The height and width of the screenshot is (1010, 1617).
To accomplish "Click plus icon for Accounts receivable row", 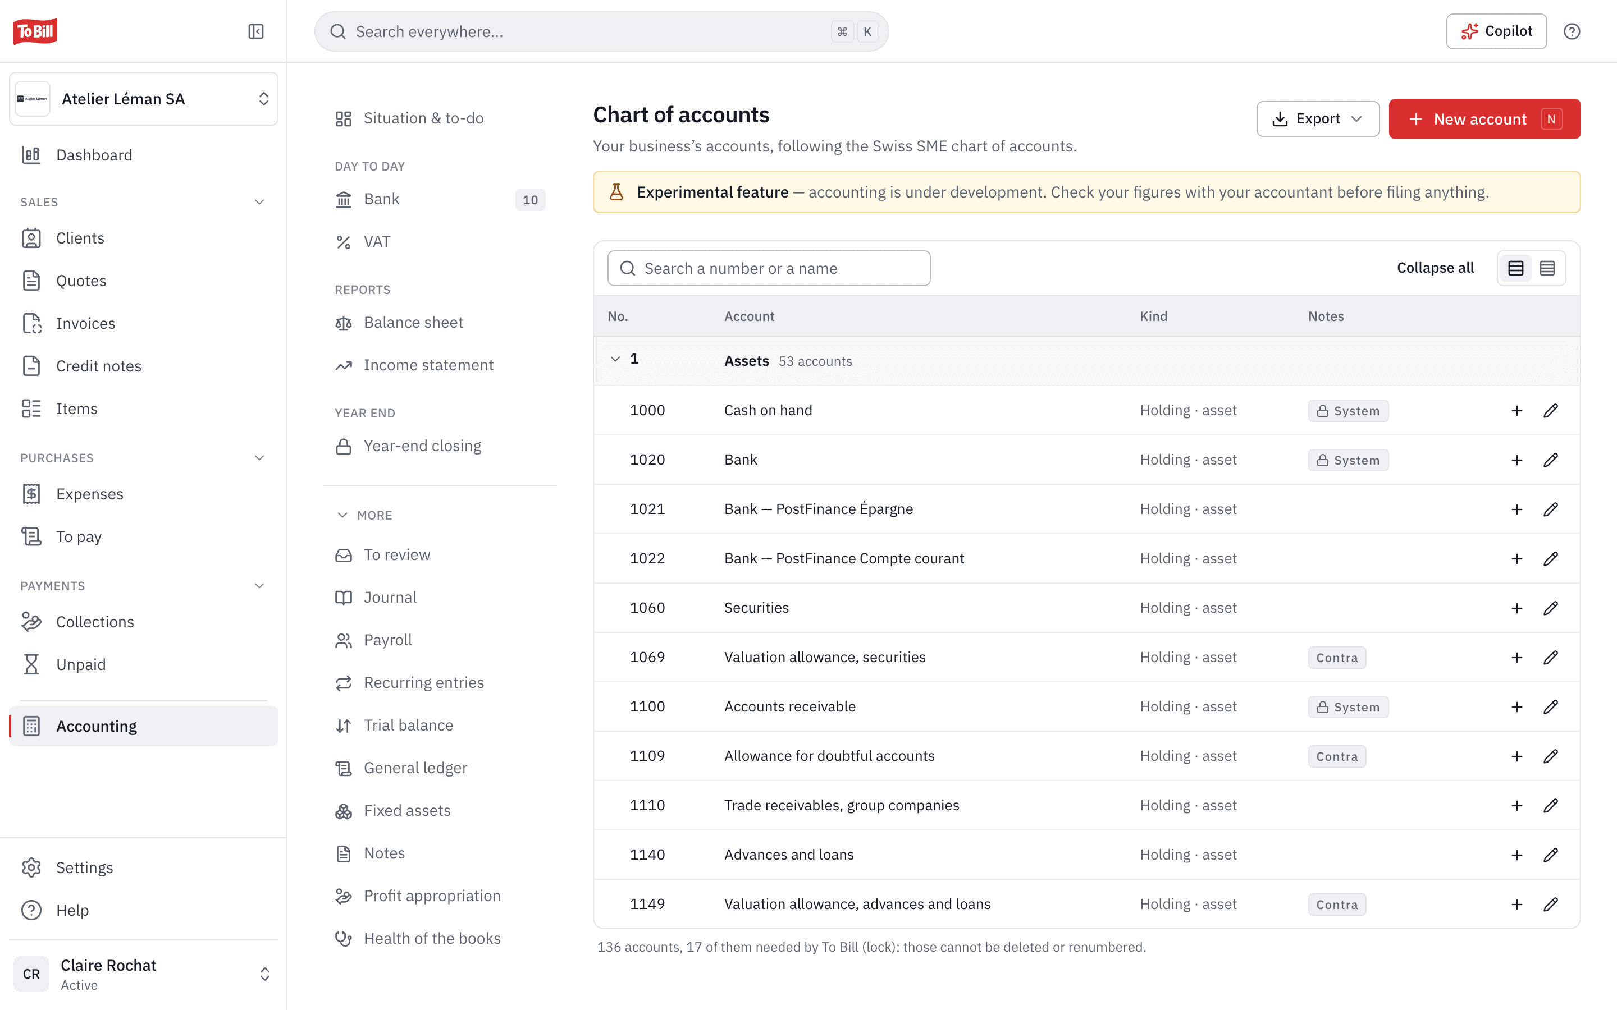I will 1516,707.
